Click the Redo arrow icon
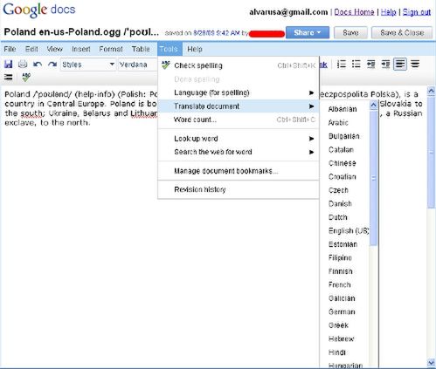 52,65
